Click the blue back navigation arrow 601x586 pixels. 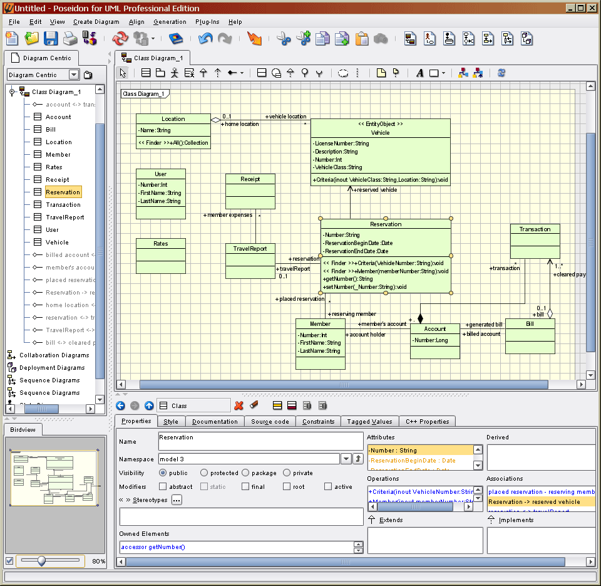point(120,405)
